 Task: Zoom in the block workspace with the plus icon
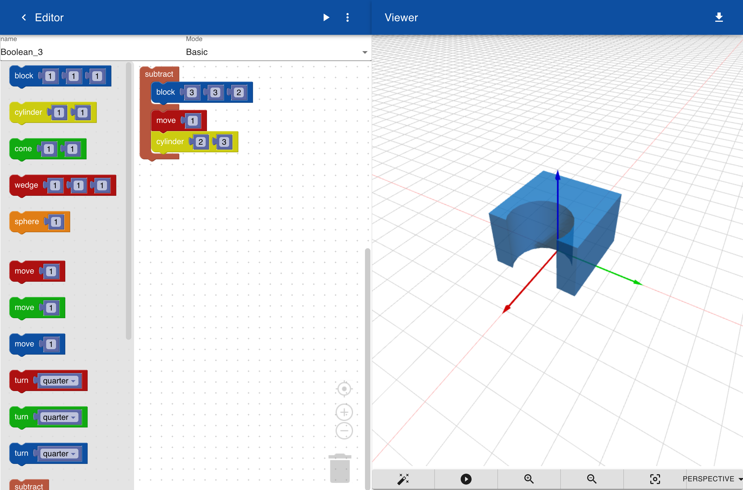tap(344, 413)
